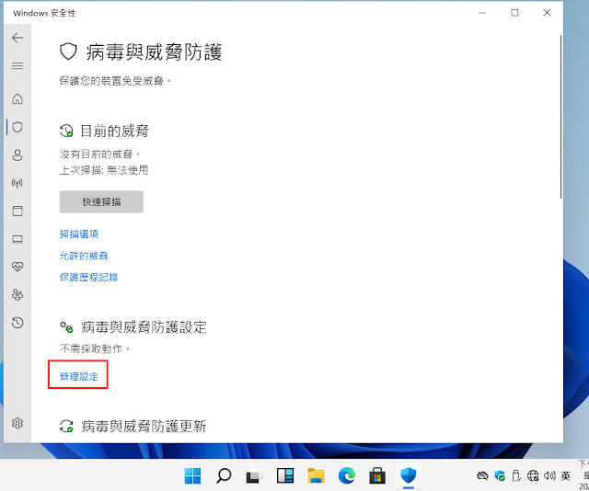Open App & browser control icon

point(17,211)
